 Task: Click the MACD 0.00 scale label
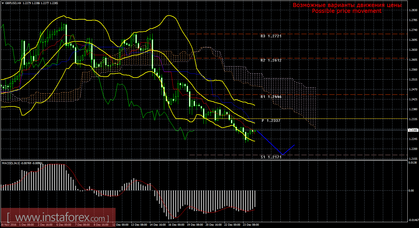(411, 191)
